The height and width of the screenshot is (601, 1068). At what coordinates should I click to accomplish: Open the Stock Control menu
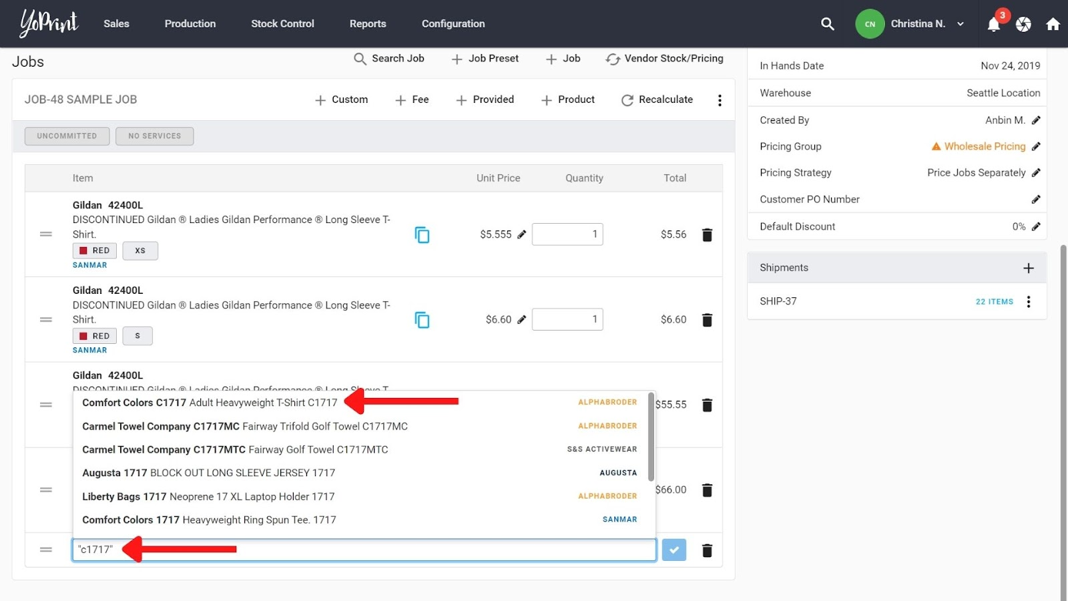pos(282,24)
